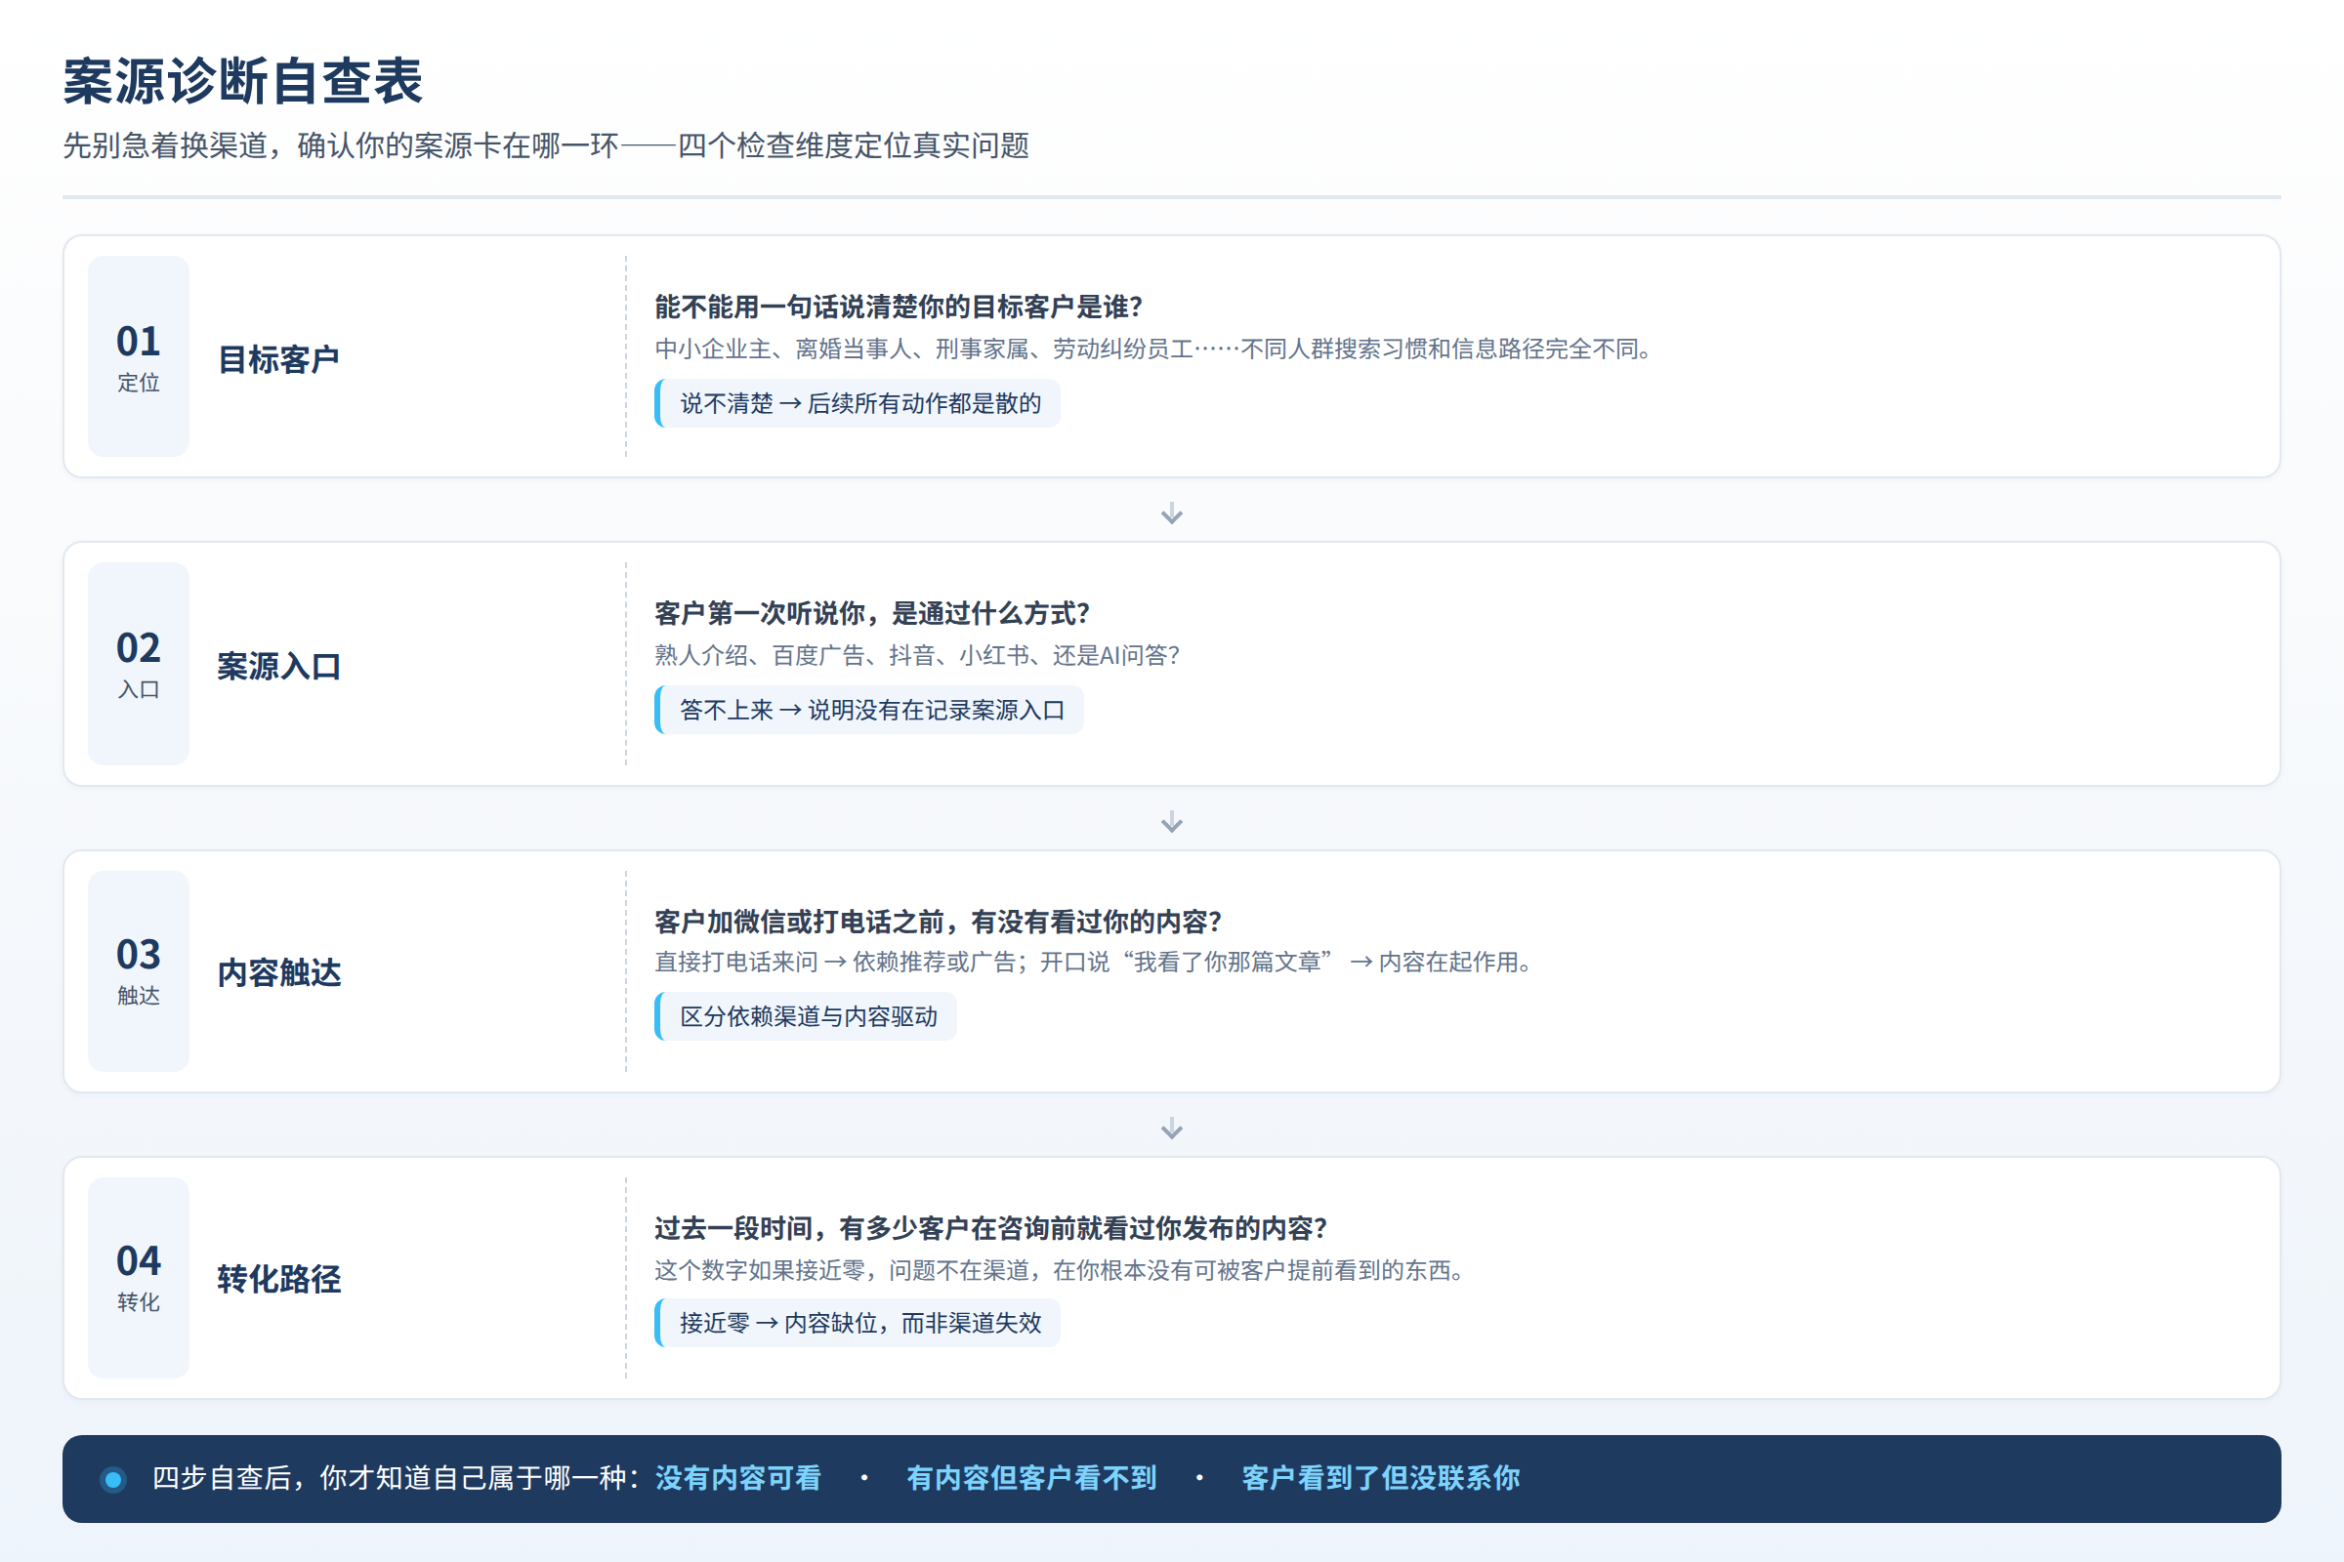Click the tag 区分依赖渠道与内容驱动
The height and width of the screenshot is (1562, 2344).
coord(805,1017)
